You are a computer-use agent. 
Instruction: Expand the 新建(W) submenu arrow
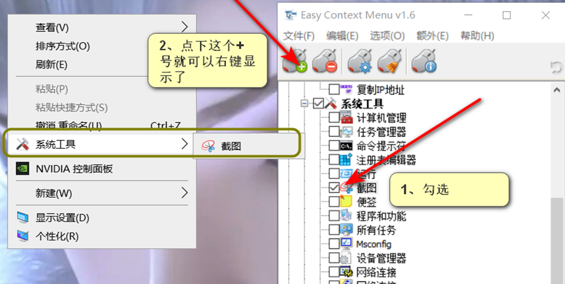point(184,193)
